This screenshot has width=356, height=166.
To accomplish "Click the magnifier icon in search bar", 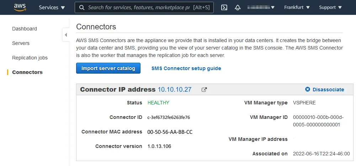I will [82, 7].
